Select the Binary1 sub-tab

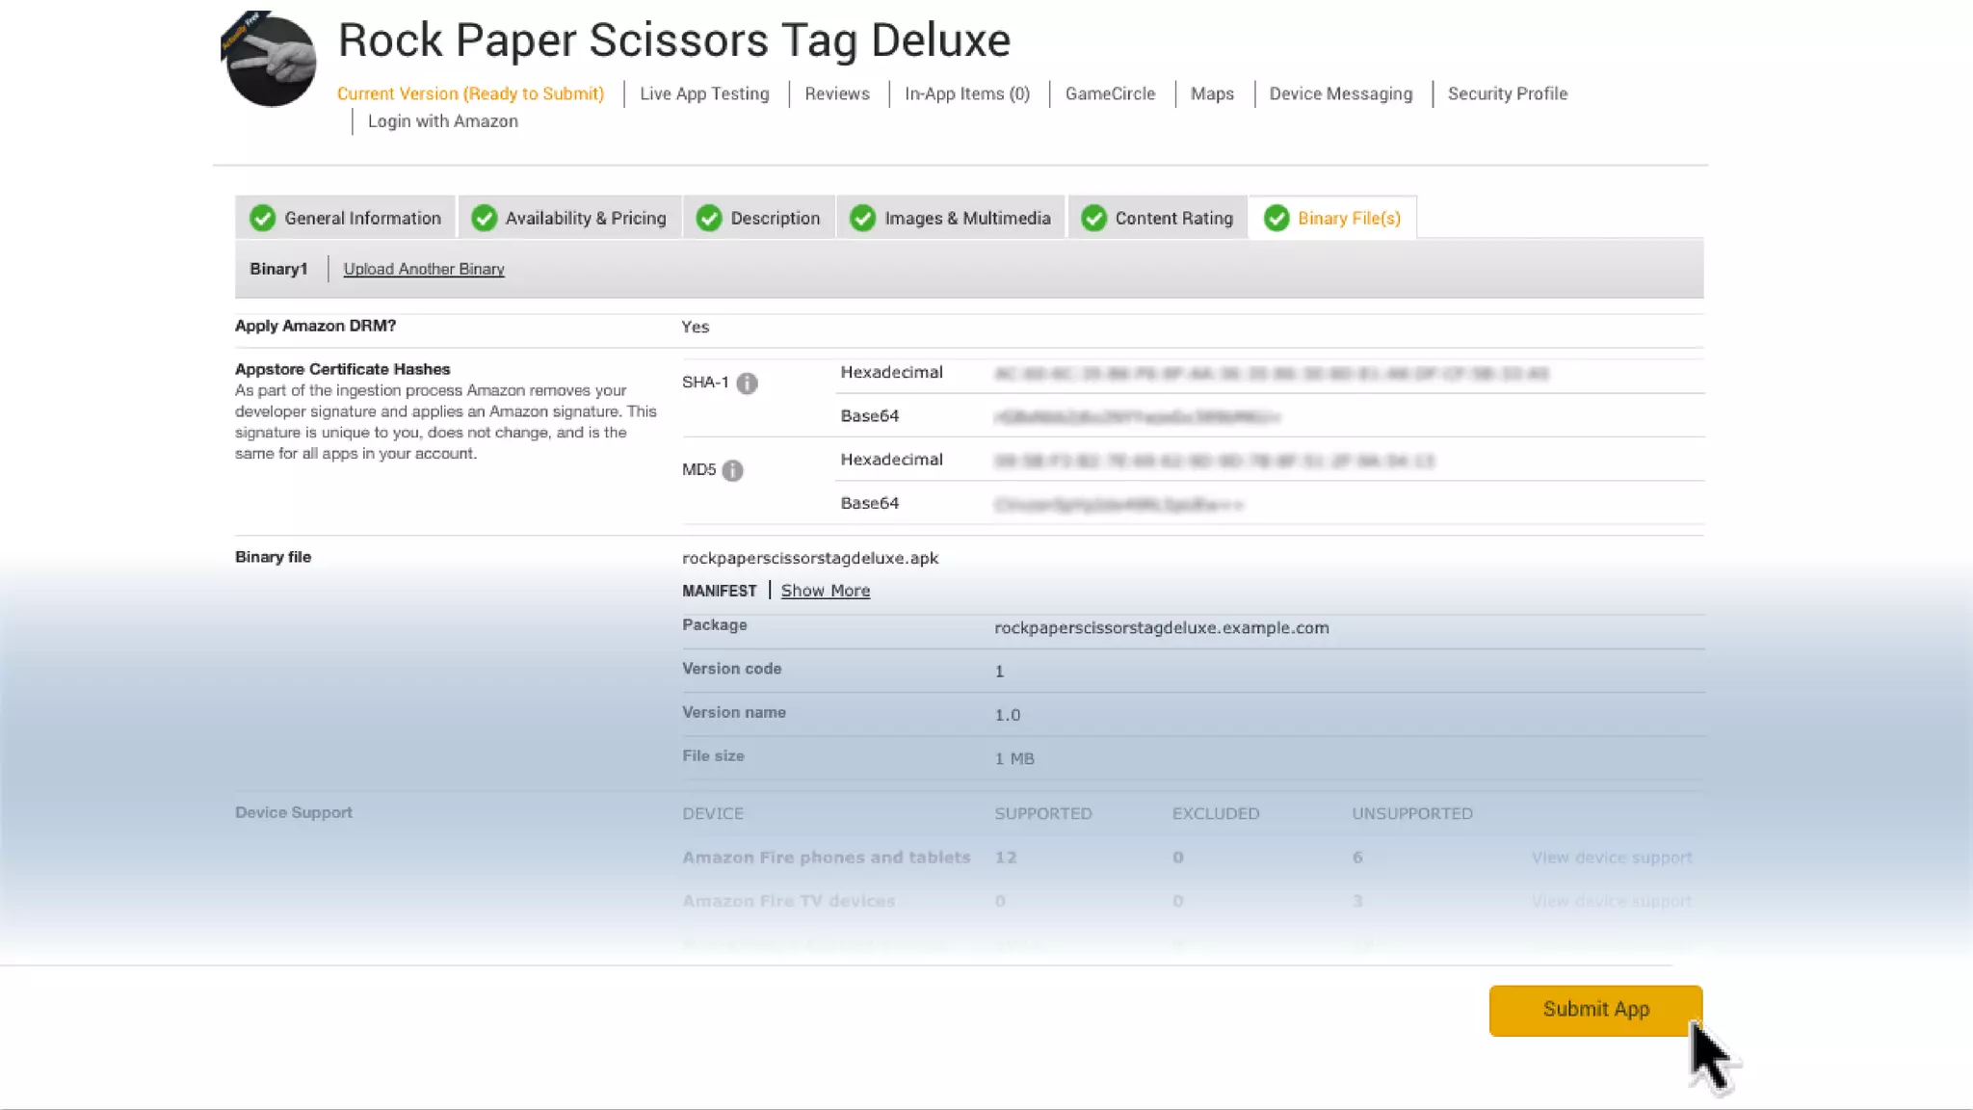pos(278,270)
